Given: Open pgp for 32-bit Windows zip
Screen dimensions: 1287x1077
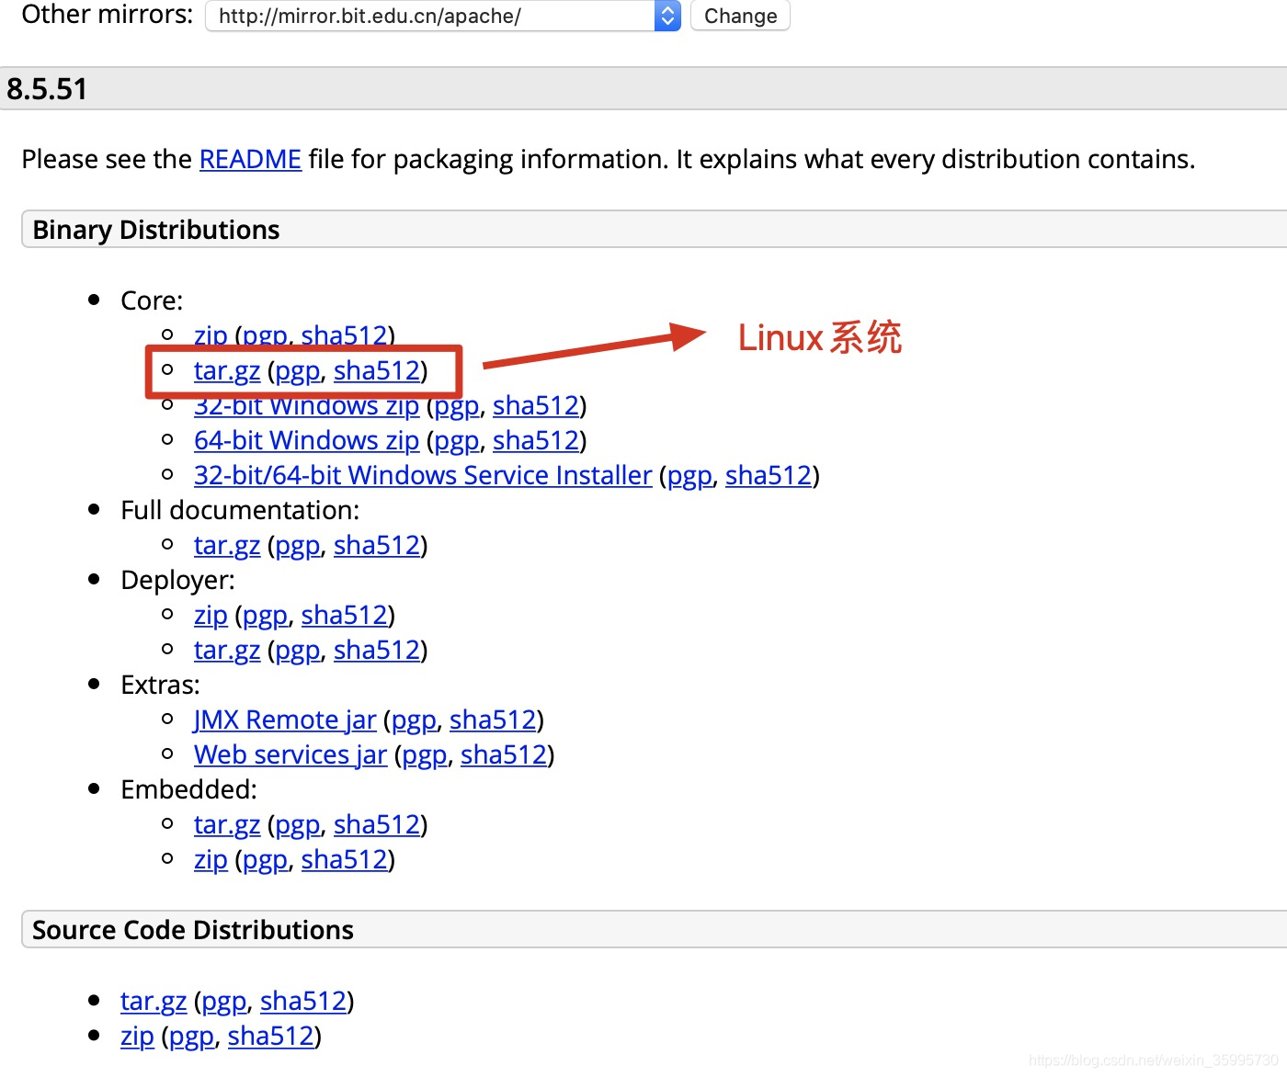Looking at the screenshot, I should 457,406.
